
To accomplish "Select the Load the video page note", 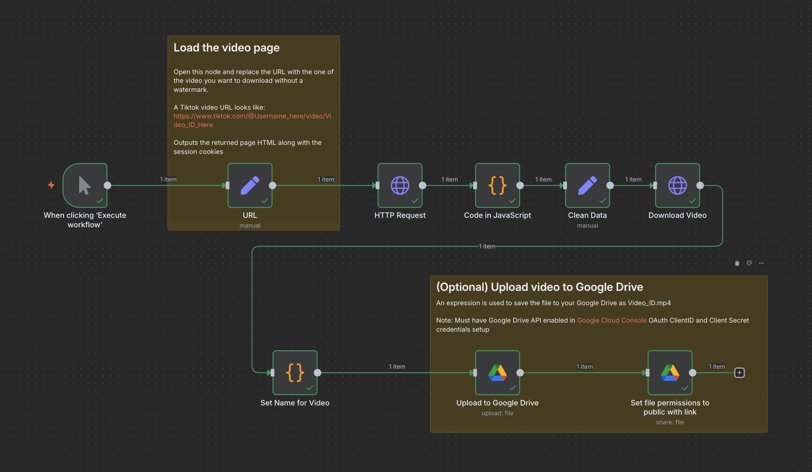I will click(226, 48).
